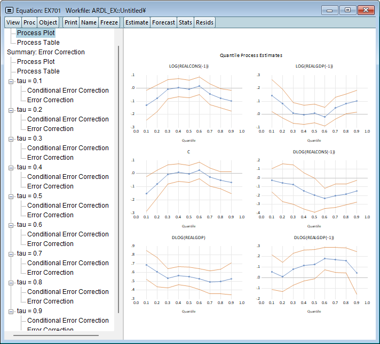Click the Object toolbar button
This screenshot has height=344, width=380.
pyautogui.click(x=48, y=22)
